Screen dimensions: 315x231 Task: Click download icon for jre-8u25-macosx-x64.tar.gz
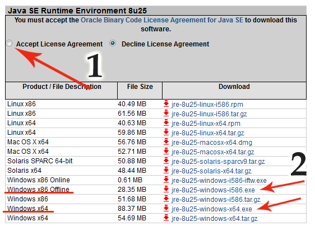(x=166, y=152)
